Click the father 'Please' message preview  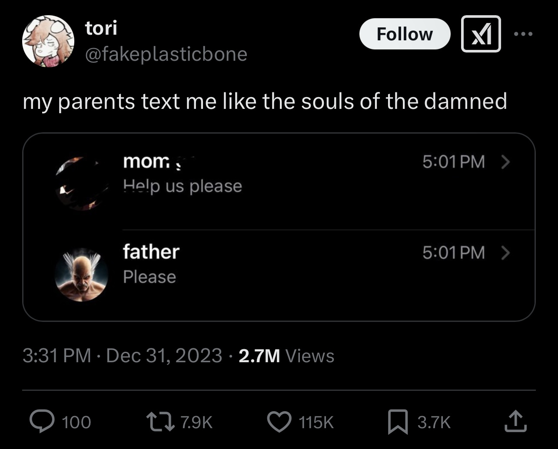(x=149, y=277)
